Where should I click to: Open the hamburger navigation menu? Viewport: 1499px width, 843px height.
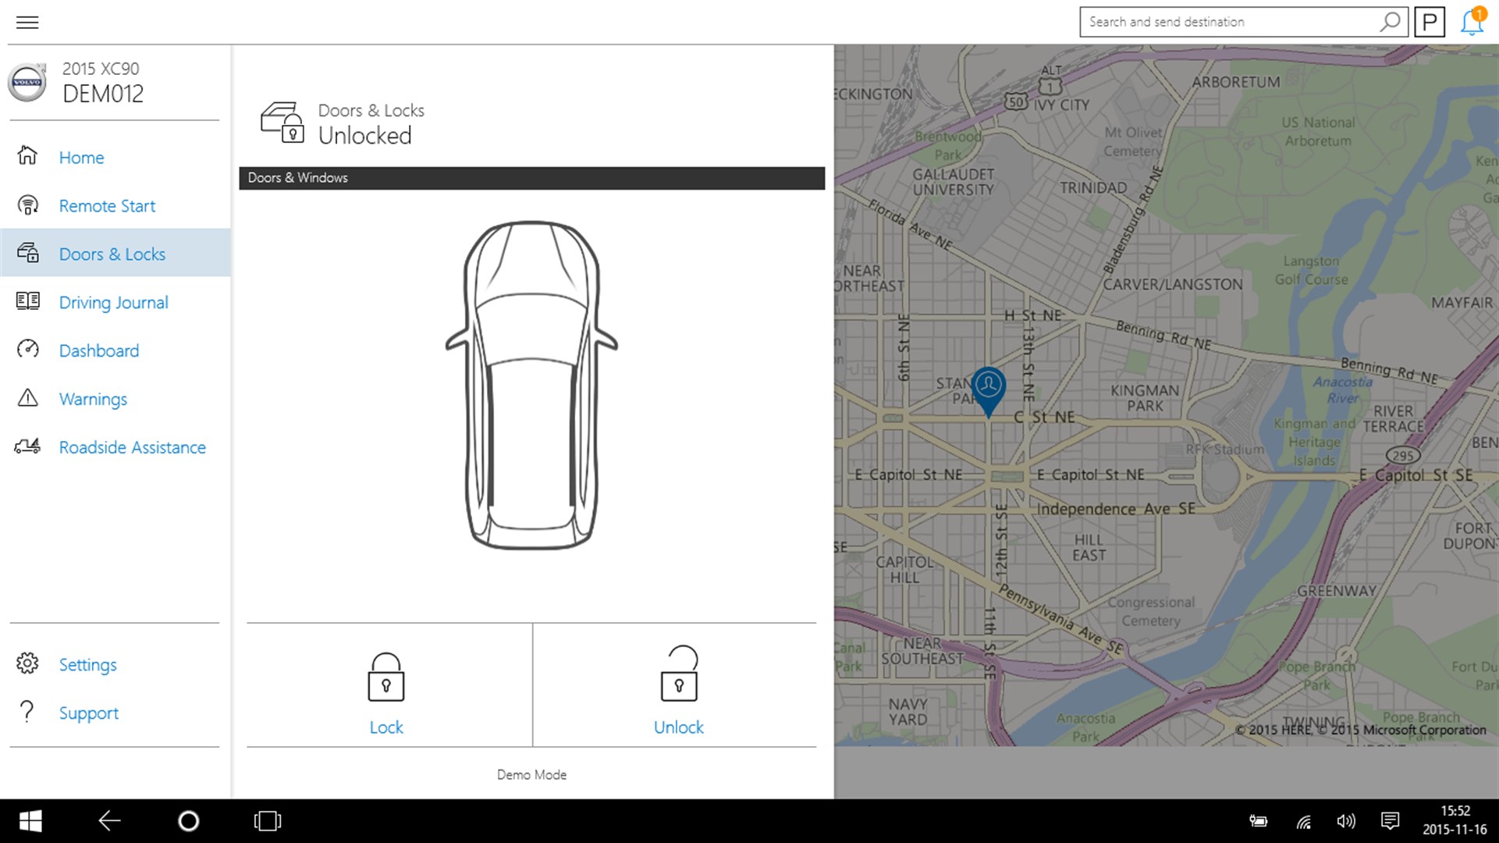pos(27,22)
